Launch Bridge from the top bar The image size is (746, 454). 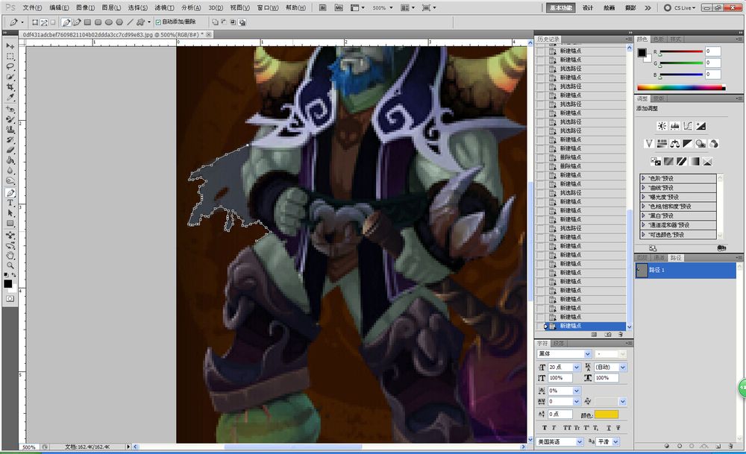tap(322, 7)
